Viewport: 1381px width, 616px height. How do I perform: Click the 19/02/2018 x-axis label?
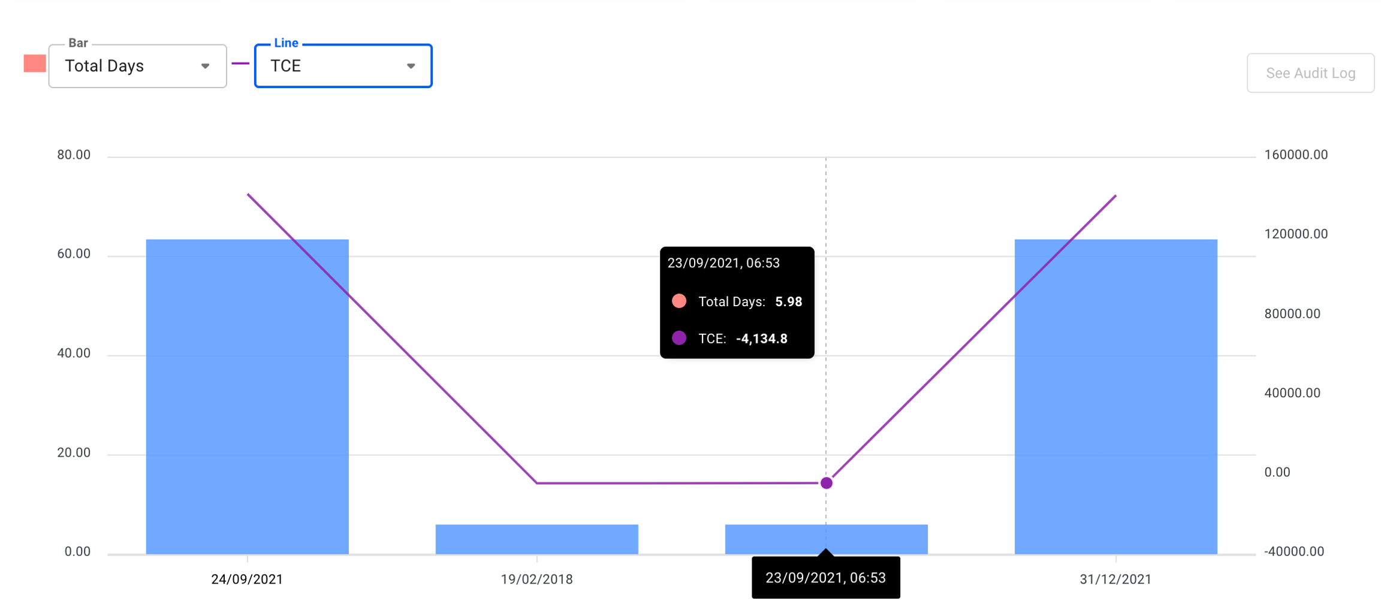pyautogui.click(x=536, y=579)
